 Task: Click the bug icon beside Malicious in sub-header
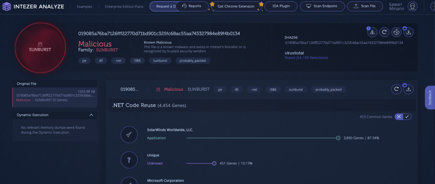tap(158, 89)
